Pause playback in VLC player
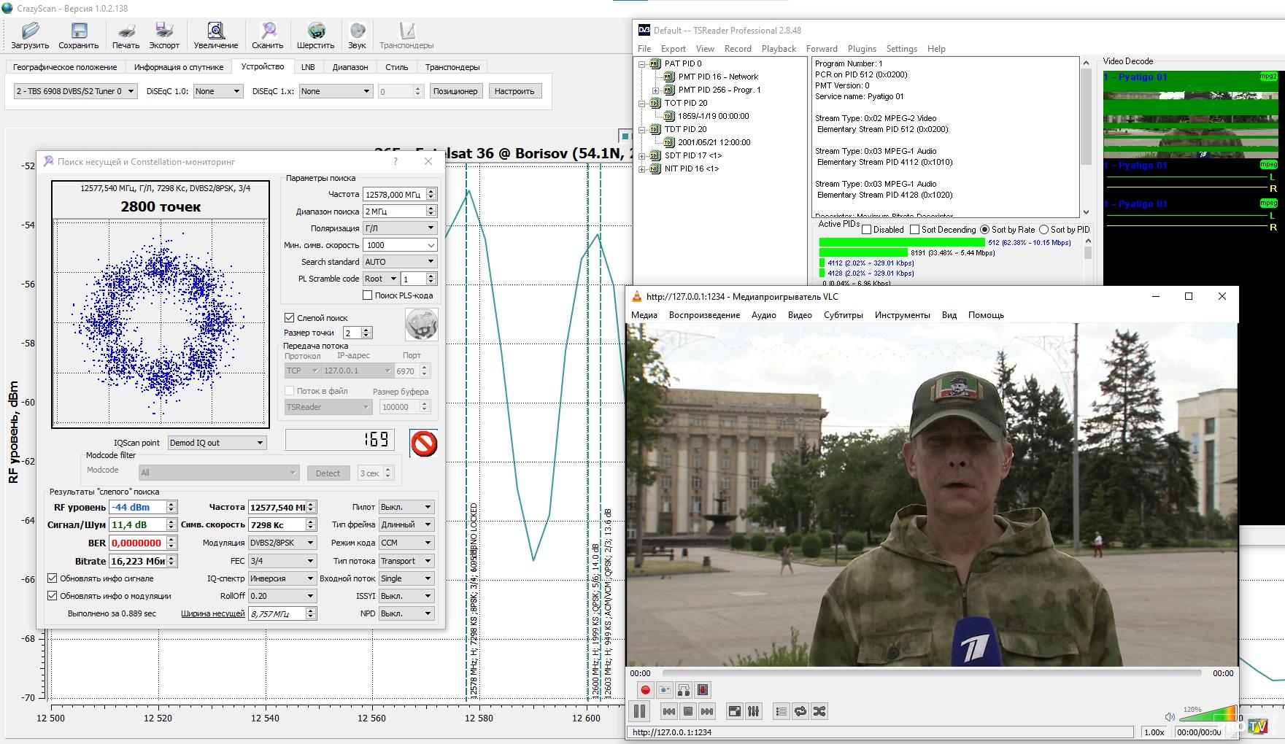The image size is (1285, 744). 640,711
